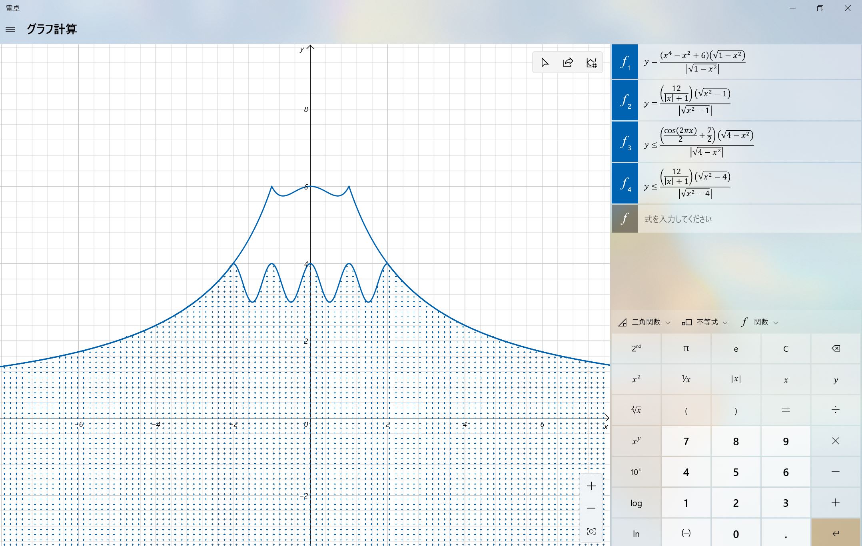Expand the 不等式 inequality dropdown
862x546 pixels.
(x=704, y=322)
